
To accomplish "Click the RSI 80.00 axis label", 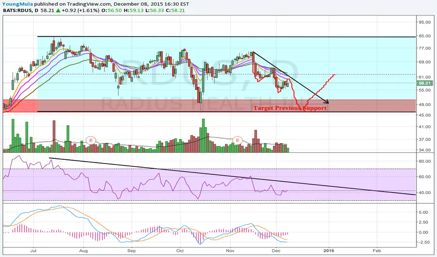I will point(425,161).
